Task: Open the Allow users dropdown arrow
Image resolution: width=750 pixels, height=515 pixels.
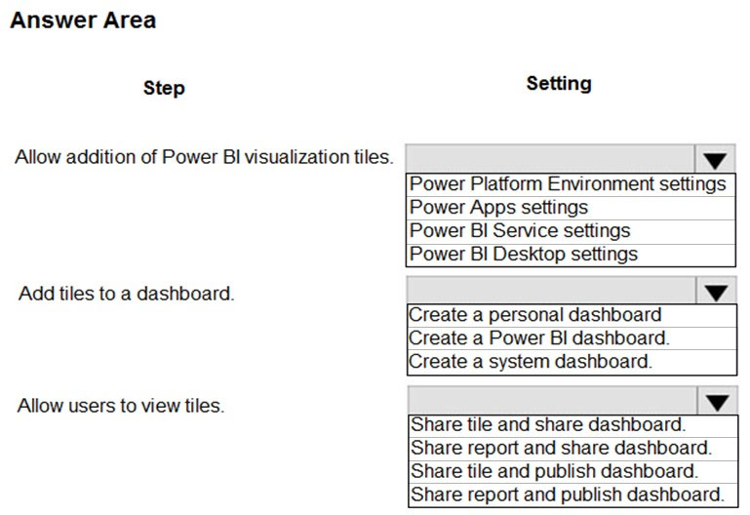Action: tap(717, 401)
